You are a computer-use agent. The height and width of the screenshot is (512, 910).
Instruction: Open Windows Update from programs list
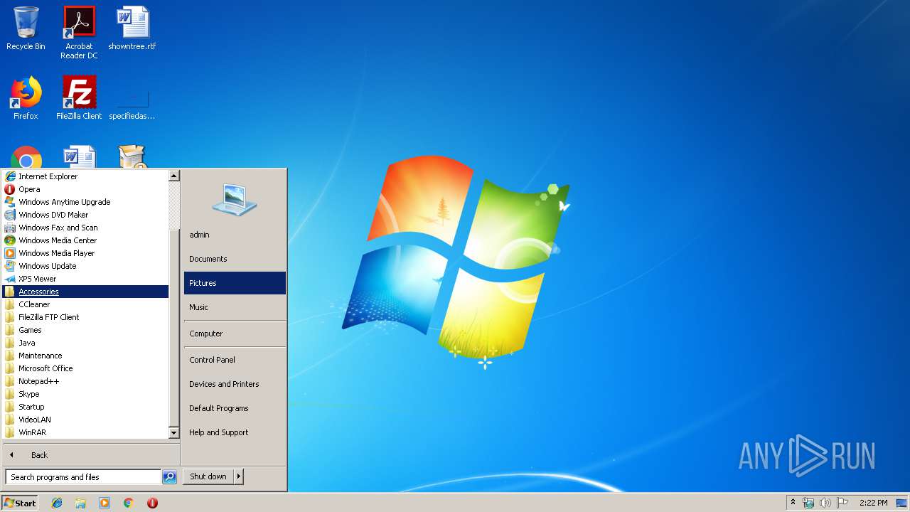point(85,266)
